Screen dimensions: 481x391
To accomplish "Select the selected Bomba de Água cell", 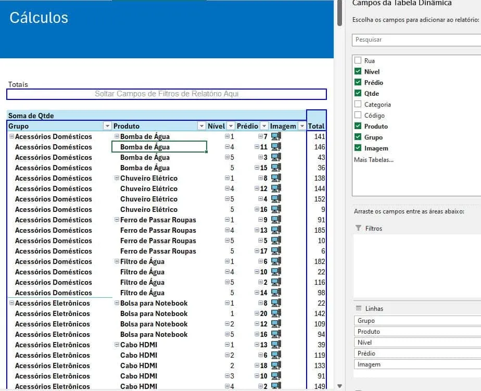I will click(159, 147).
